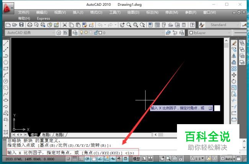The height and width of the screenshot is (164, 249).
Task: Open the Express menu
Action: tap(43, 18)
